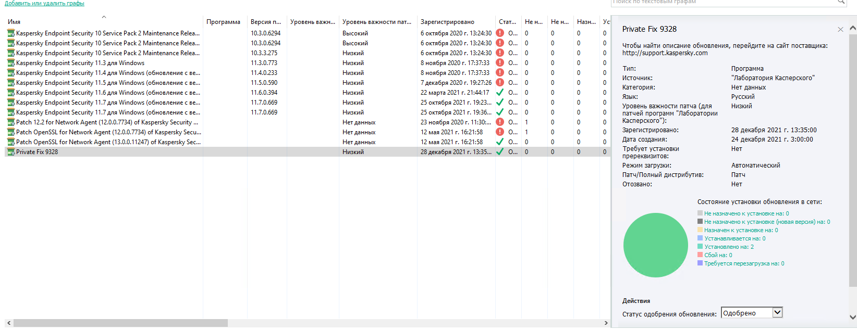Screen dimensions: 857x330
Task: Click red warning status in OpenSSL 12.0.0.7734 row
Action: (x=500, y=132)
